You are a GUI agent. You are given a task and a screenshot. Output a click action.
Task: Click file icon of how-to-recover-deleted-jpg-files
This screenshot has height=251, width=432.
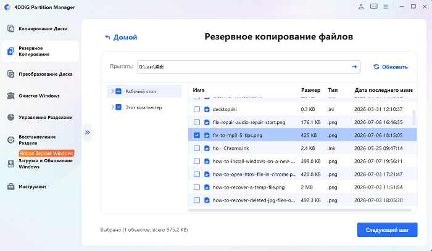[x=207, y=200]
